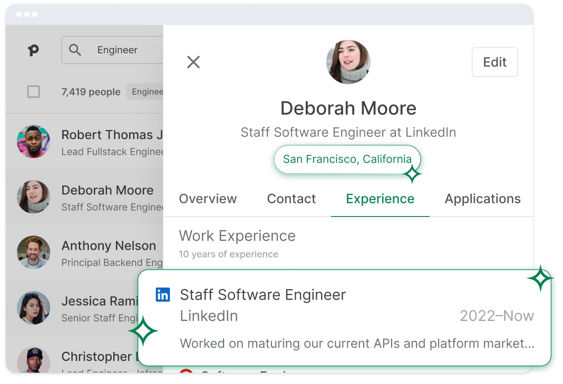Open the Staff Software Engineer experience title

[x=263, y=295]
